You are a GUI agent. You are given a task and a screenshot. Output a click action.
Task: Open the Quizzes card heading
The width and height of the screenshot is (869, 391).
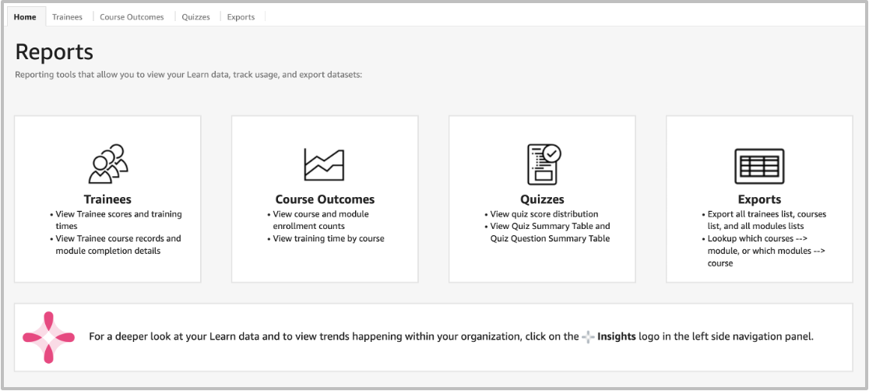pos(542,199)
